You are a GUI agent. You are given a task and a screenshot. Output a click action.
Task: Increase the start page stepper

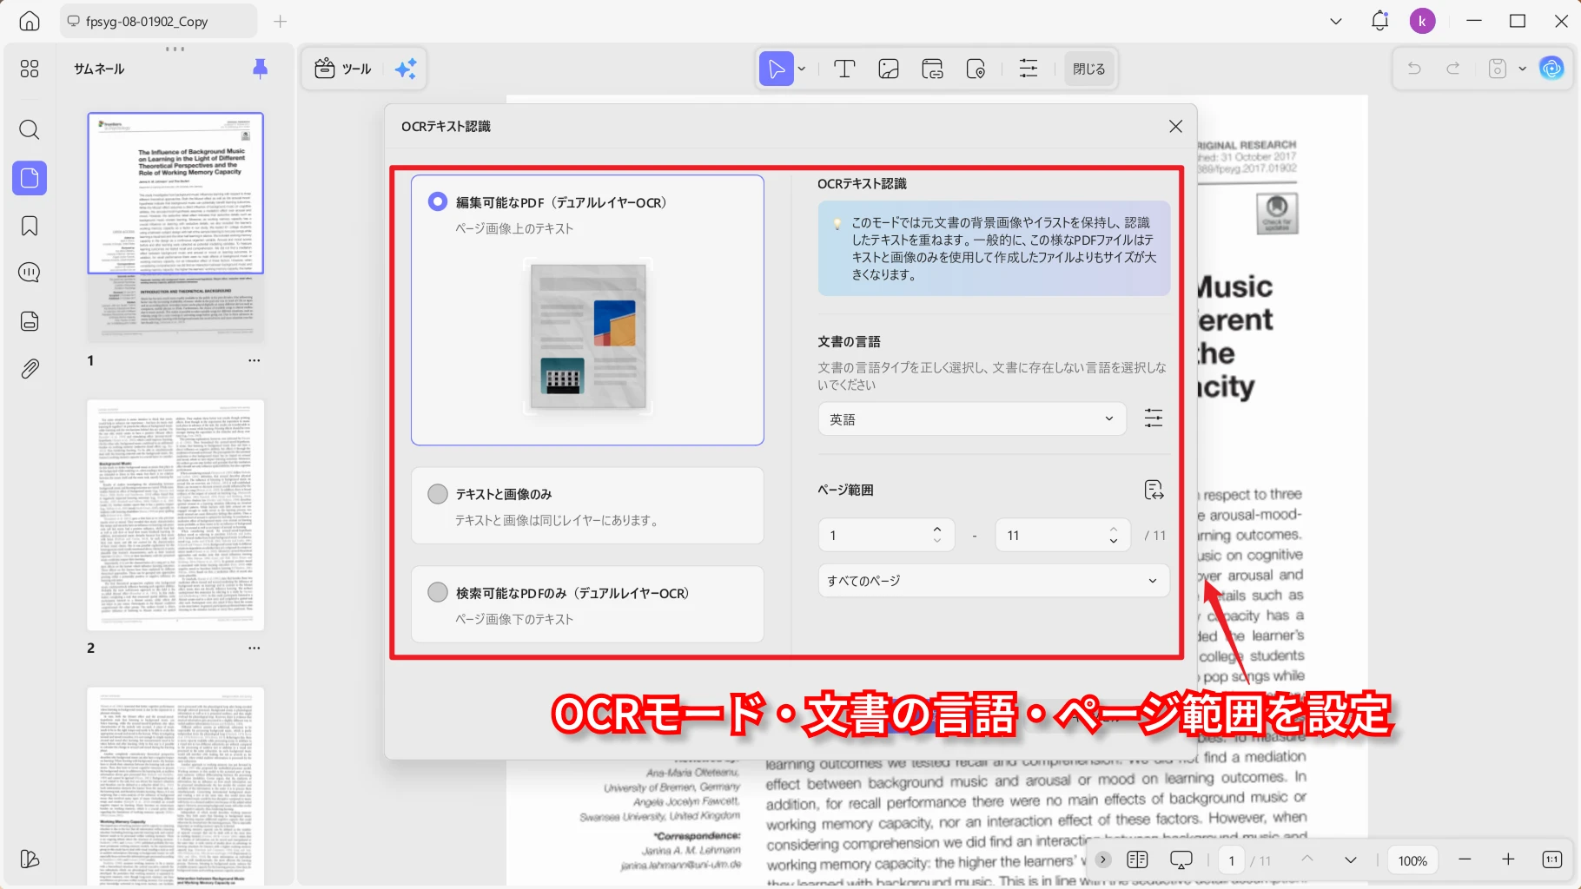click(x=936, y=529)
